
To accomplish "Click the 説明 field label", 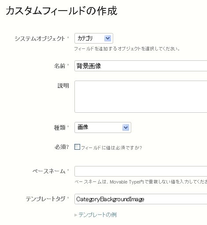I will [63, 86].
